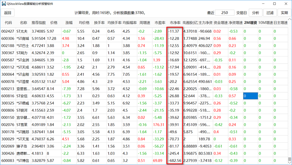292x165 pixels.
Task: Click the vertical scrollbar up arrow
Action: (290, 19)
